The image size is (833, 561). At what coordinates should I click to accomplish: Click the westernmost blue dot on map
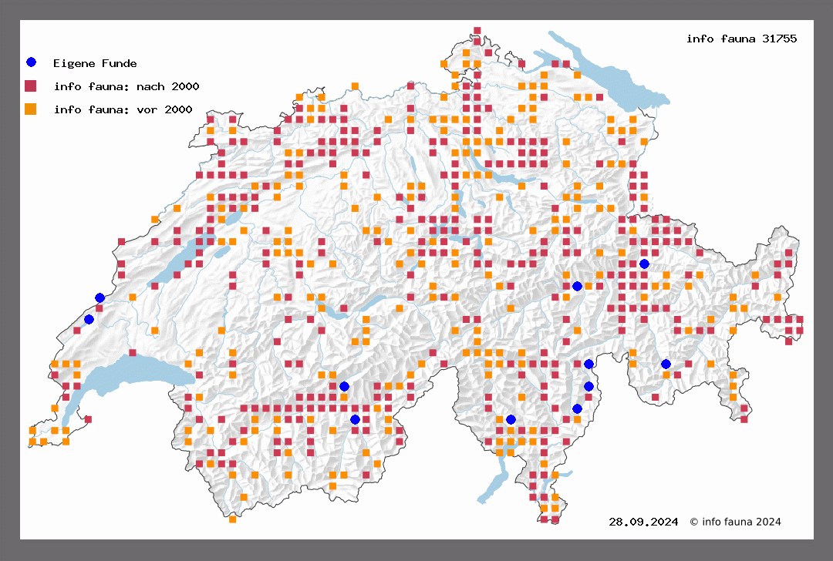coord(89,319)
